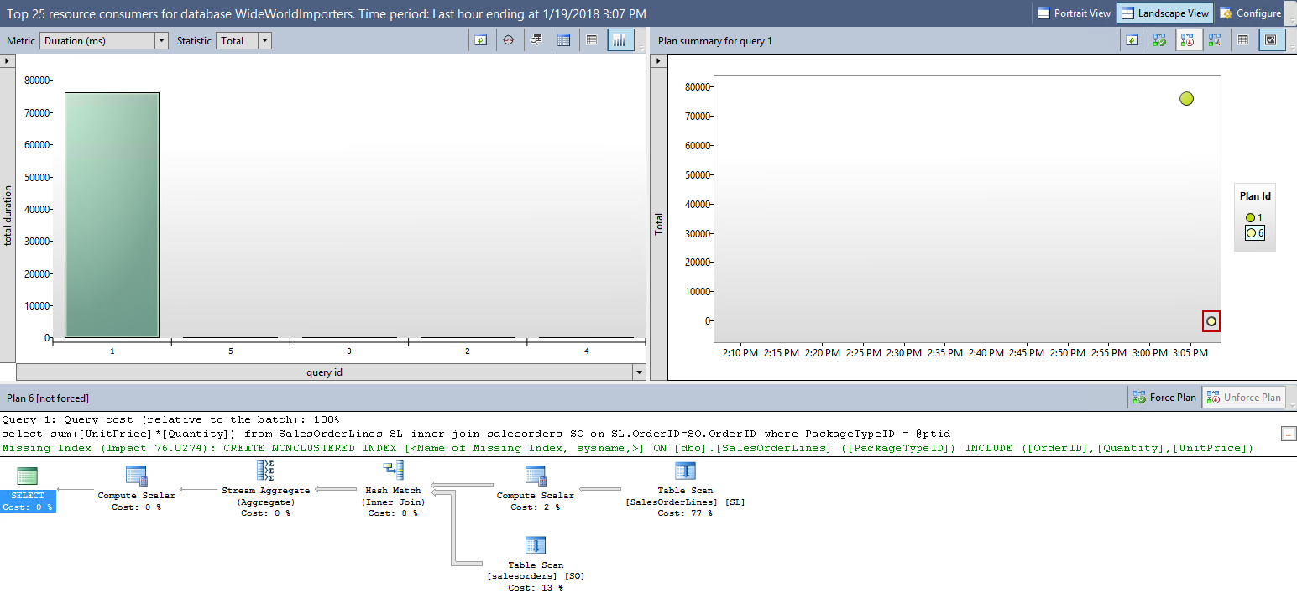This screenshot has width=1297, height=614.
Task: Click Plan Id 1 legend entry
Action: point(1254,217)
